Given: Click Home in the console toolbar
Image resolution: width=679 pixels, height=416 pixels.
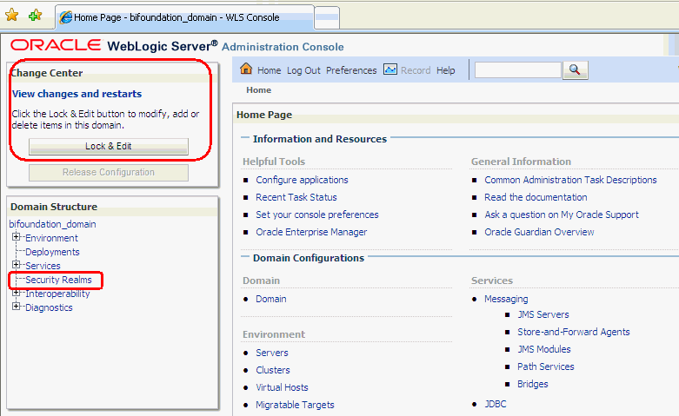Looking at the screenshot, I should tap(269, 70).
